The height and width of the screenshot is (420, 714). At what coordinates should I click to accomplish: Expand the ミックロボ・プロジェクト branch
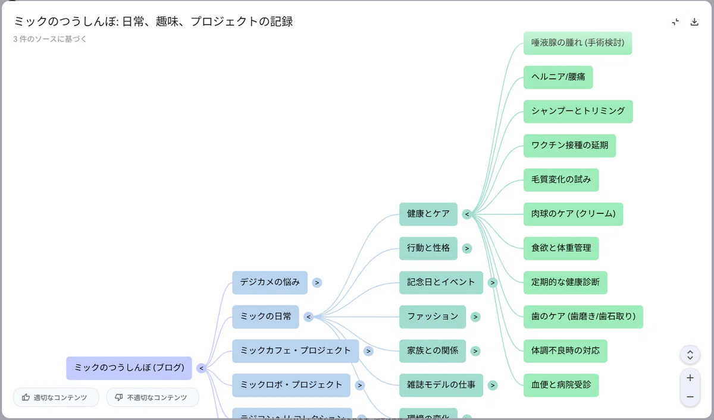click(x=360, y=386)
